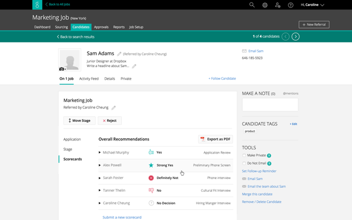
Task: Edit the headline pencil icon
Action: 134,66
